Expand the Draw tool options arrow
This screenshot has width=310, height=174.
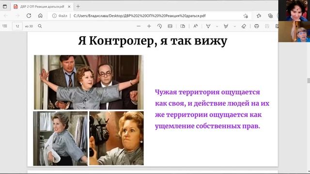pyautogui.click(x=217, y=26)
